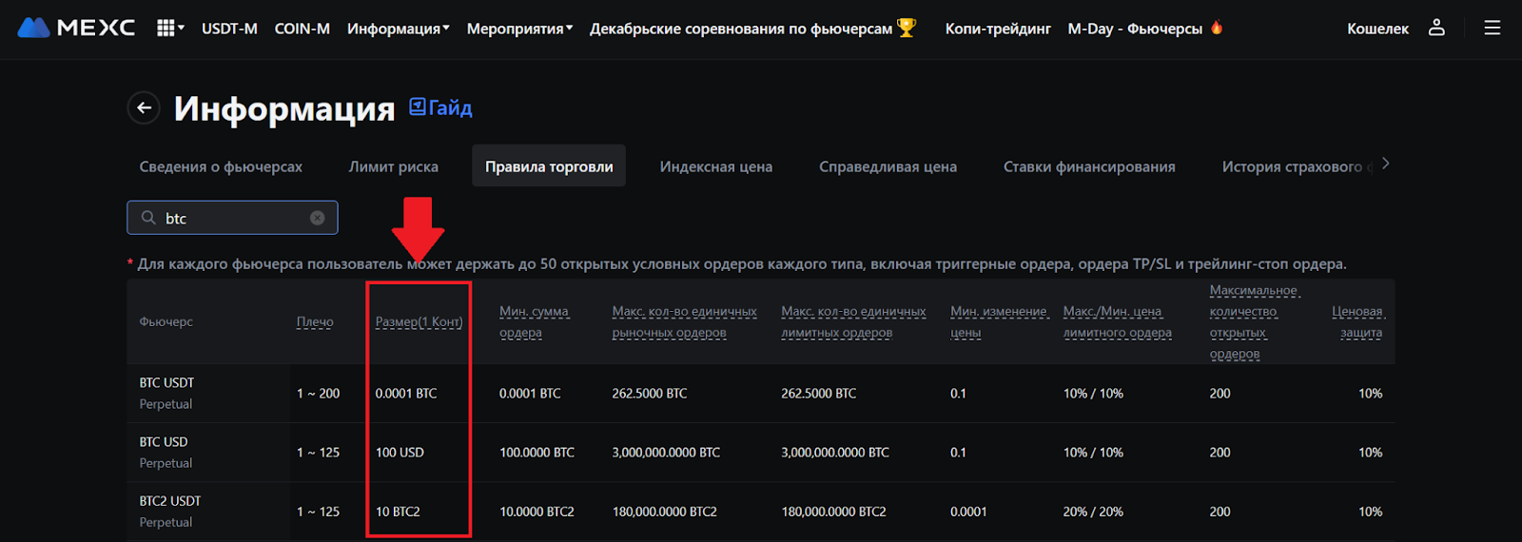
Task: Clear the btc search text
Action: (x=318, y=218)
